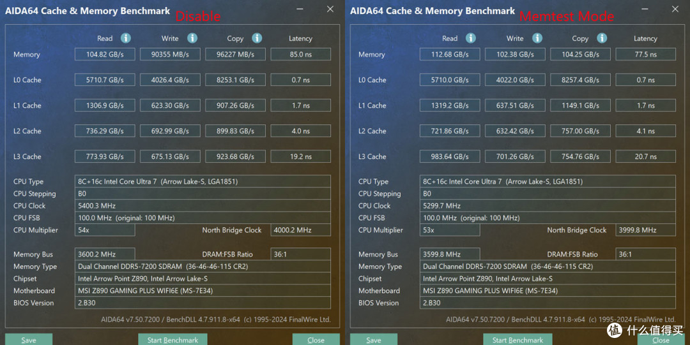Minimize the Memtest Mode benchmark window
The image size is (690, 345).
pos(645,9)
